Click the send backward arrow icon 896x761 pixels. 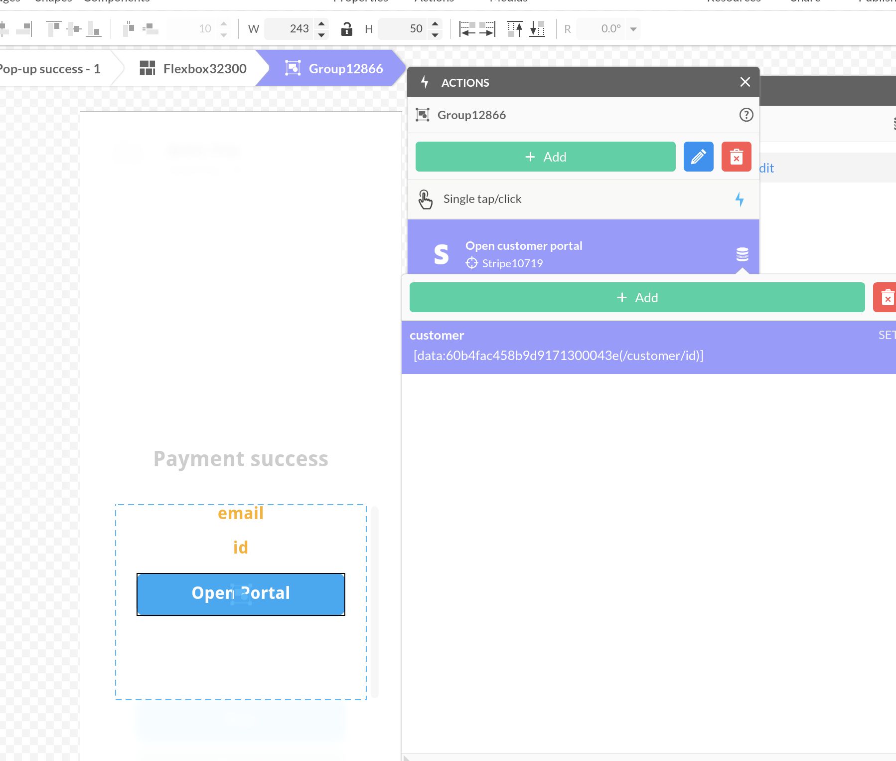click(537, 29)
